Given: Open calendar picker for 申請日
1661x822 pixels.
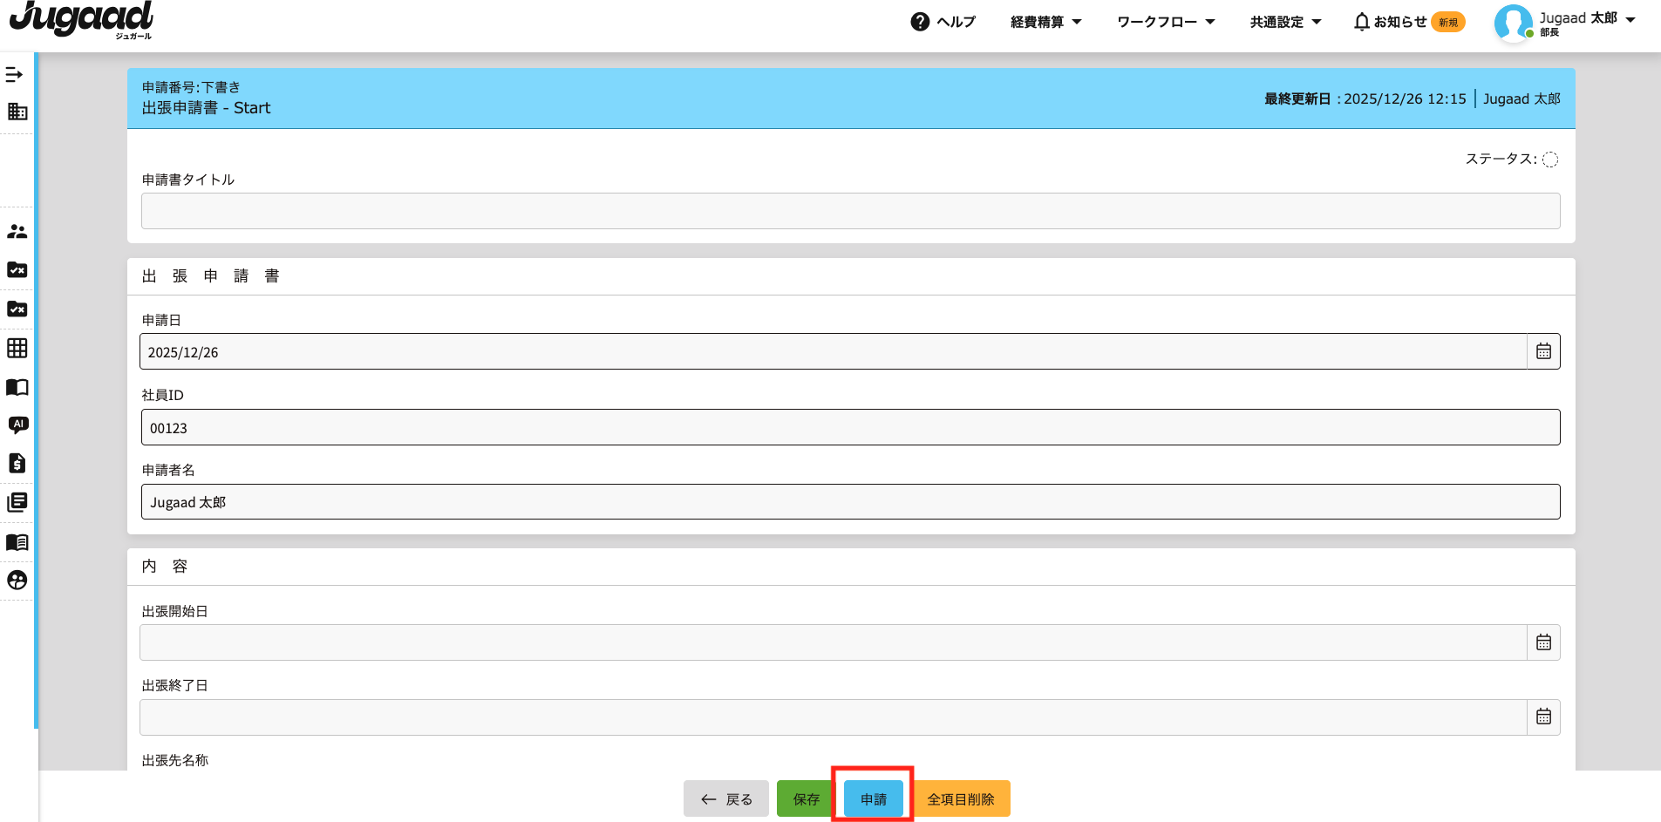Looking at the screenshot, I should [x=1543, y=351].
